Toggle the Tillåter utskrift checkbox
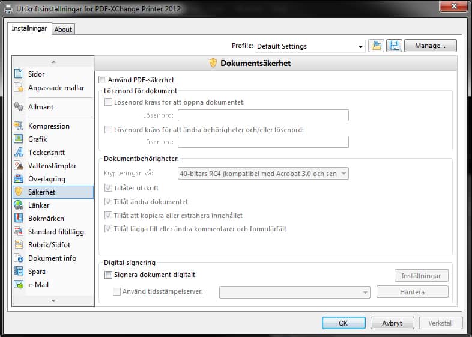Screen dimensions: 472x337 pyautogui.click(x=108, y=188)
